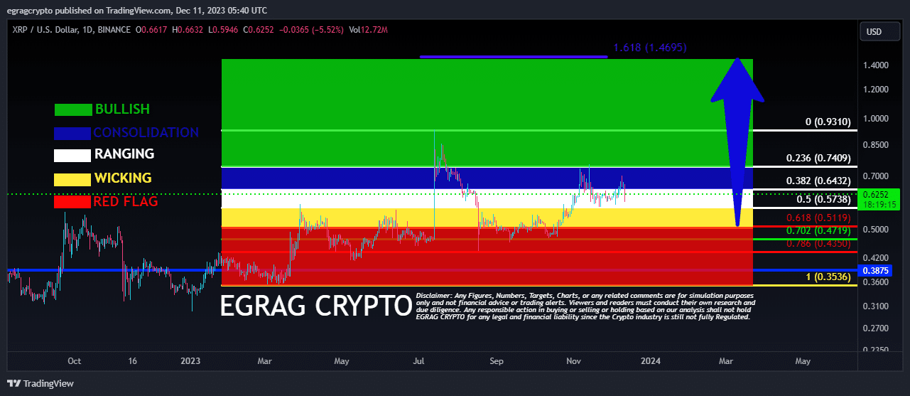Click the 1.4000 price axis label
910x396 pixels.
(875, 65)
